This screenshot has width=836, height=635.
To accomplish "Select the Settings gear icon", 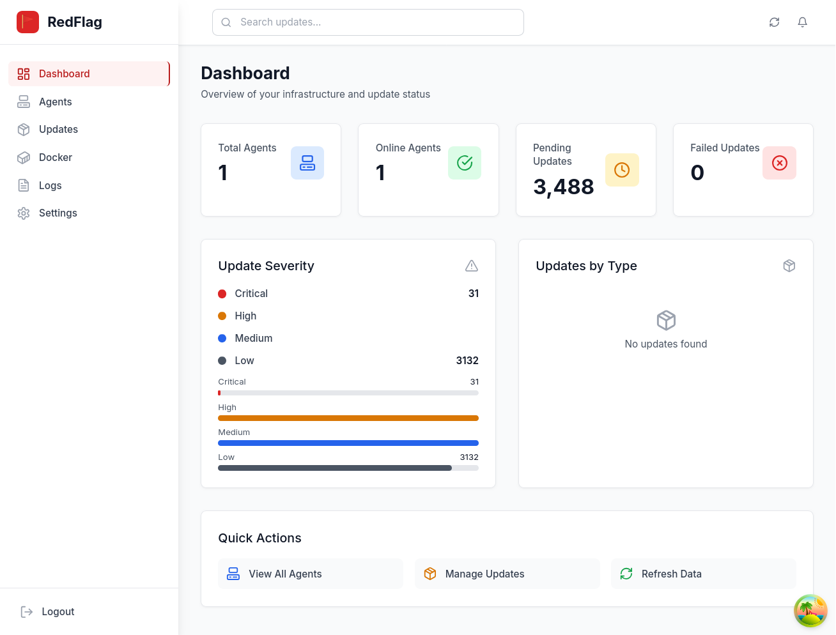I will 24,213.
